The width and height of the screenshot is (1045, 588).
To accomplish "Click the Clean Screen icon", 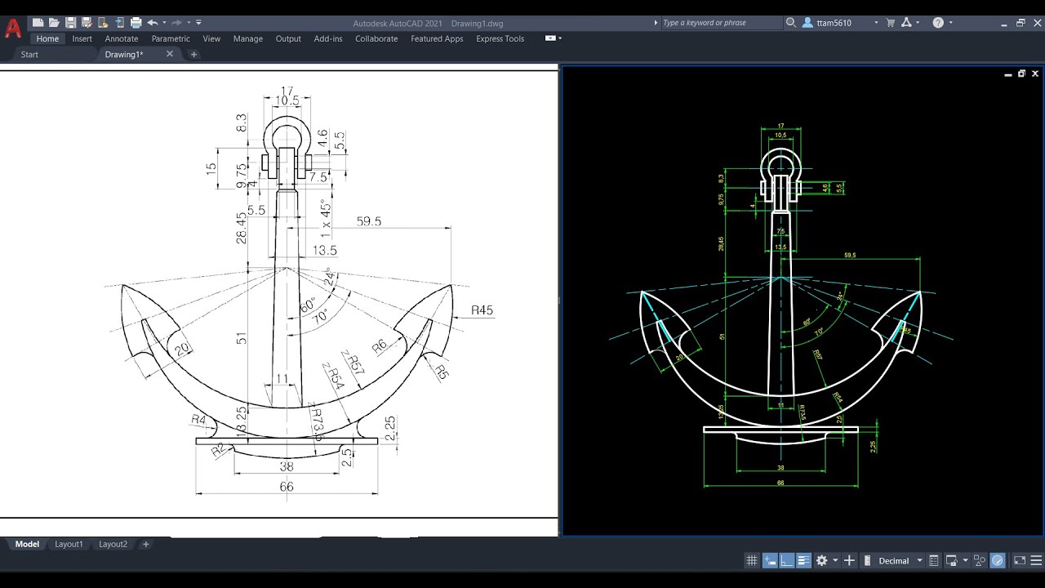I will click(1020, 560).
